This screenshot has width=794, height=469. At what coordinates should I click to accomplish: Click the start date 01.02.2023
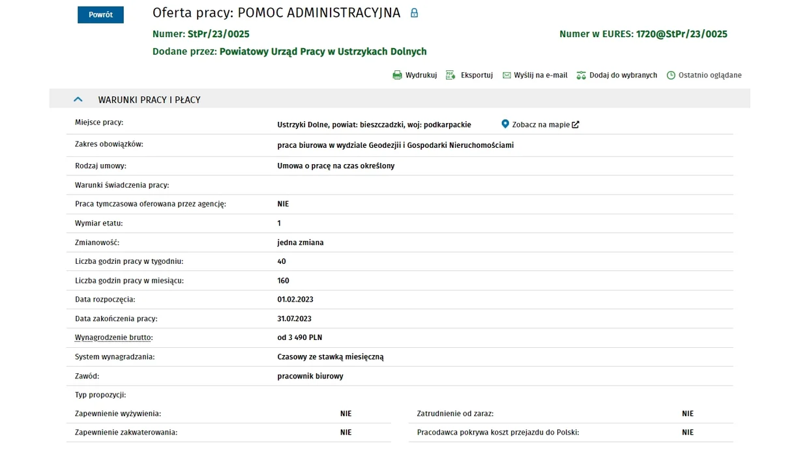click(x=295, y=300)
